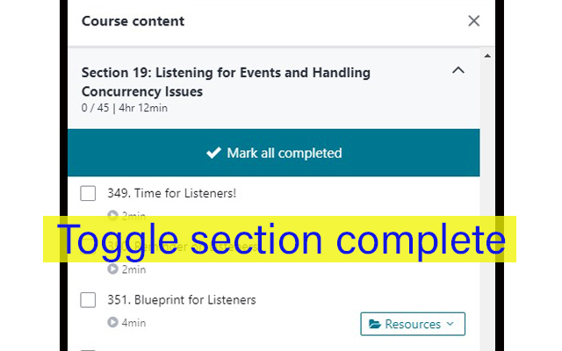This screenshot has width=562, height=351.
Task: Click the folder icon in Resources button
Action: [375, 324]
